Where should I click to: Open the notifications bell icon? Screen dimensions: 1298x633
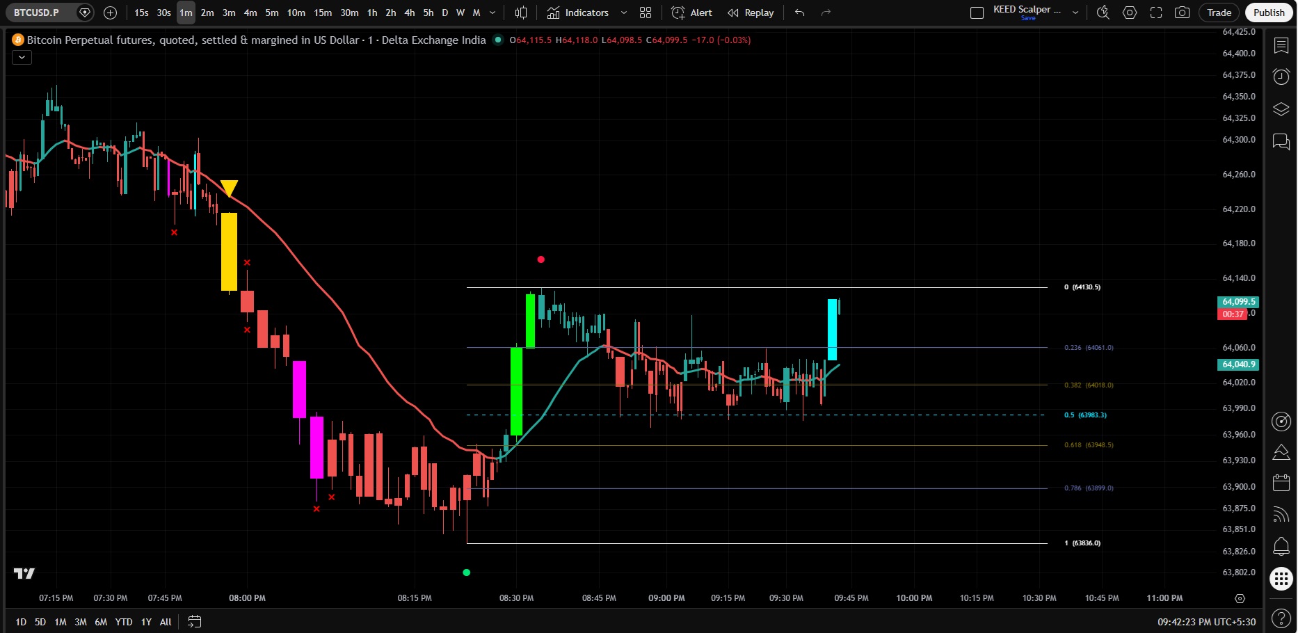(x=1281, y=546)
